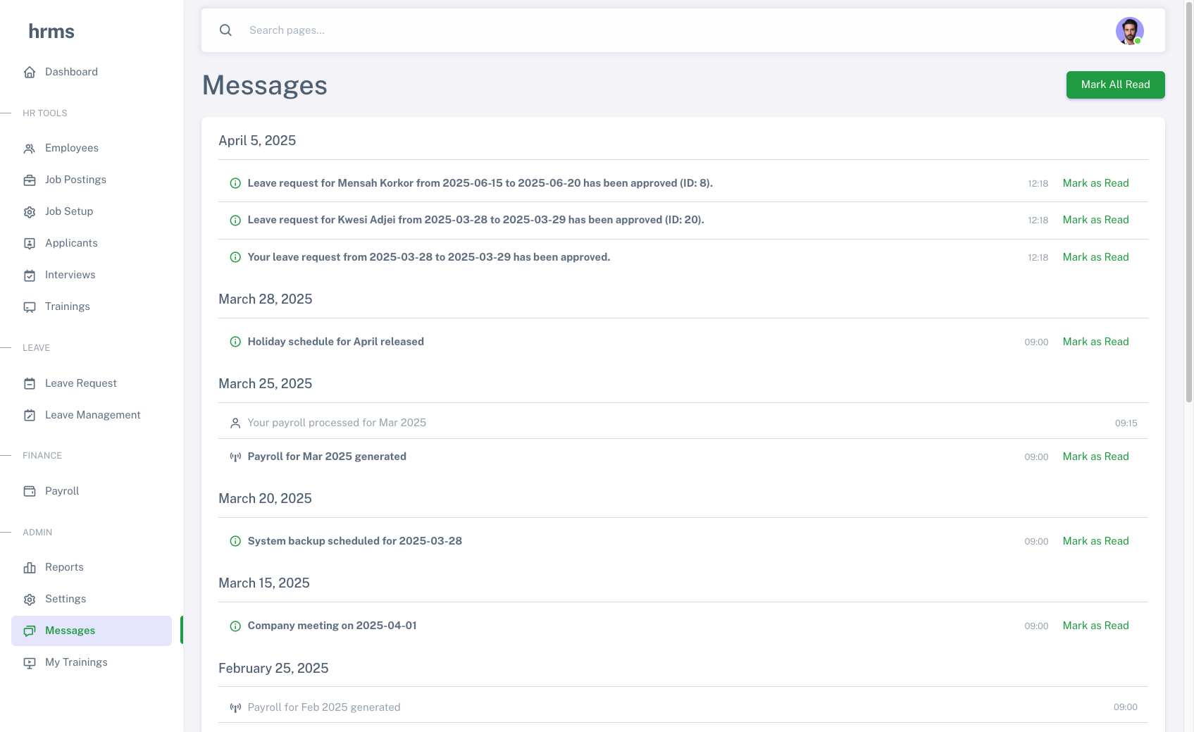The width and height of the screenshot is (1194, 732).
Task: Click the search magnifier icon
Action: point(225,30)
